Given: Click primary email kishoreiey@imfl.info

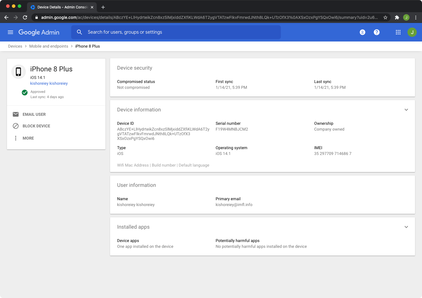Looking at the screenshot, I should 234,205.
